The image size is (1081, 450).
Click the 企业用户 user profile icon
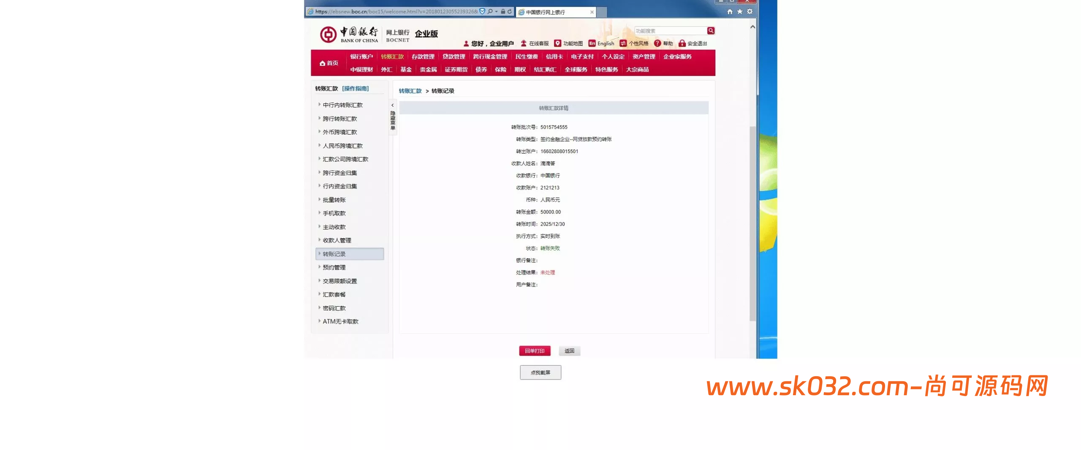point(466,43)
